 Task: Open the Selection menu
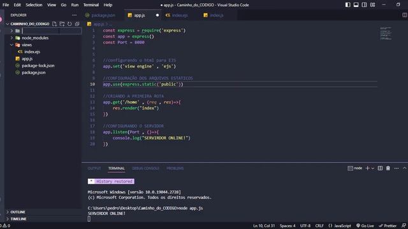tap(34, 4)
